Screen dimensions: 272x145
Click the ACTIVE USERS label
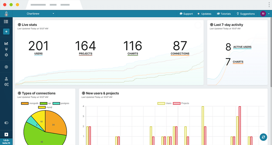[242, 47]
